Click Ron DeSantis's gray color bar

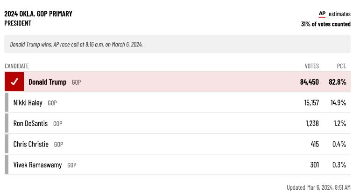click(x=7, y=124)
